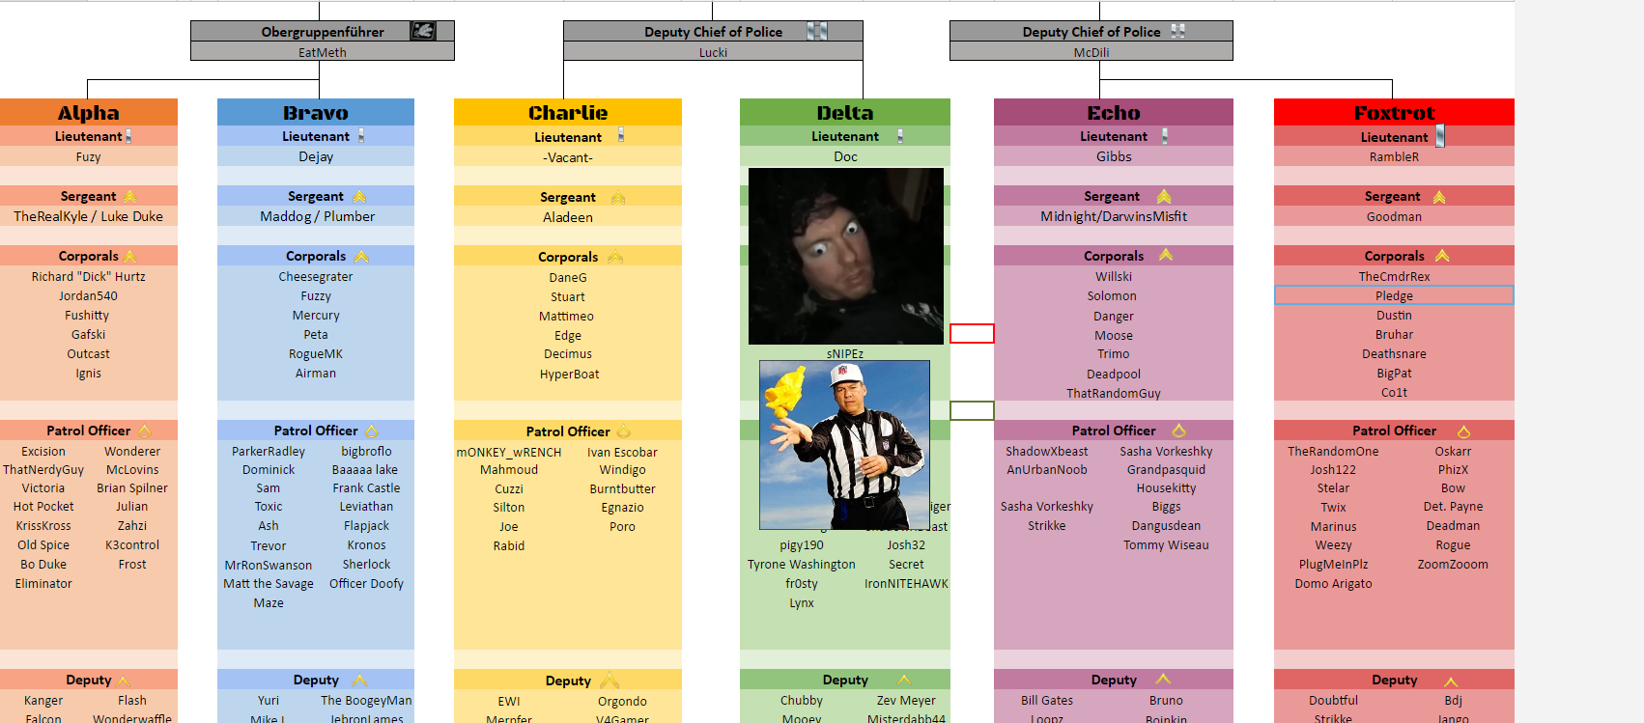Image resolution: width=1644 pixels, height=723 pixels.
Task: Click Echo Sergeant chevron icon
Action: click(x=1164, y=196)
